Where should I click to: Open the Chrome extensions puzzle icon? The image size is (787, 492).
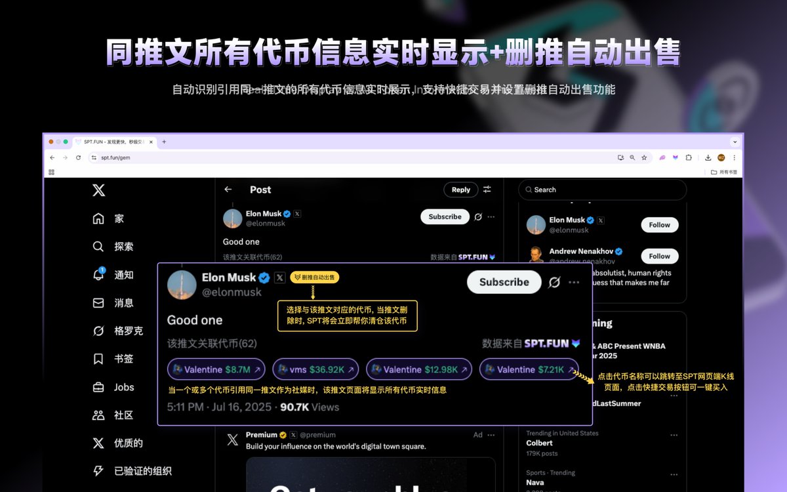689,157
